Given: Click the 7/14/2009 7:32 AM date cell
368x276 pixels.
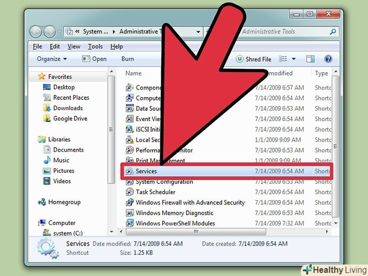Looking at the screenshot, I should [x=279, y=223].
